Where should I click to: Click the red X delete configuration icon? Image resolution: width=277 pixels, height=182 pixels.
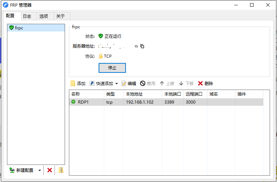[x=50, y=170]
